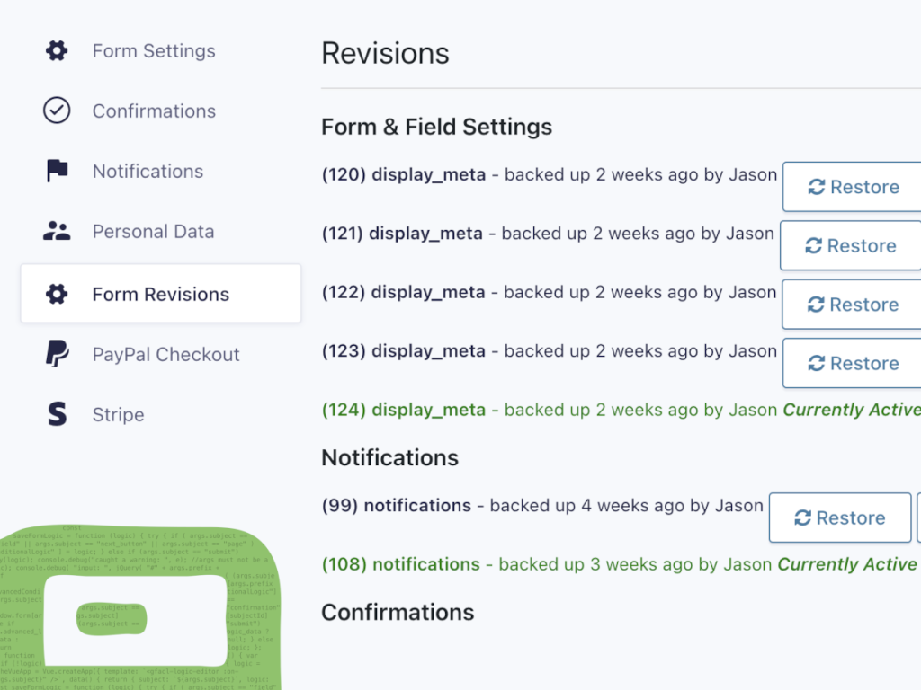Image resolution: width=921 pixels, height=690 pixels.
Task: Click the Stripe S logo icon
Action: [57, 414]
